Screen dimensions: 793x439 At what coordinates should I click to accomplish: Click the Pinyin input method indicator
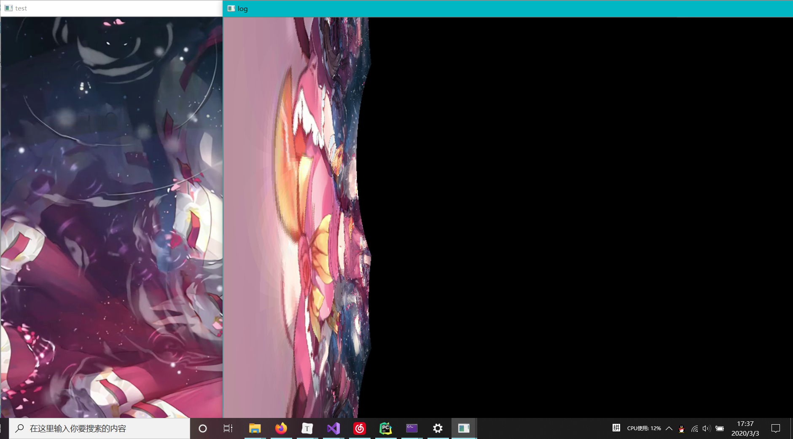(616, 428)
